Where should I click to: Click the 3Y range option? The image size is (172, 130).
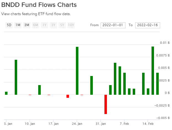pos(53,25)
